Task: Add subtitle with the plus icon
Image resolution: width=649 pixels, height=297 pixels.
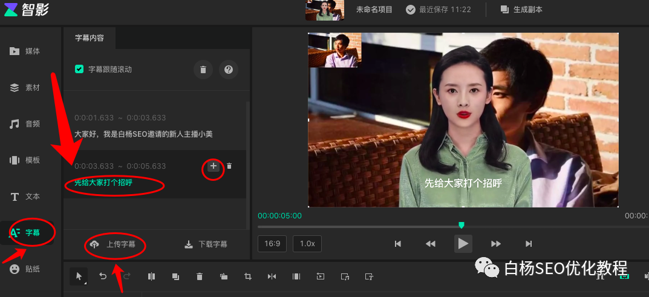Action: [x=214, y=166]
